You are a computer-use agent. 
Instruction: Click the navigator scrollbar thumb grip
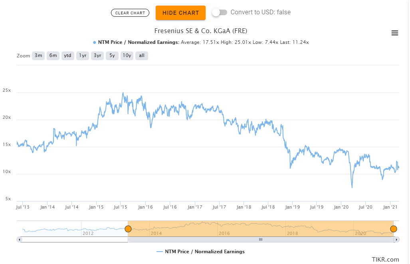pyautogui.click(x=261, y=239)
